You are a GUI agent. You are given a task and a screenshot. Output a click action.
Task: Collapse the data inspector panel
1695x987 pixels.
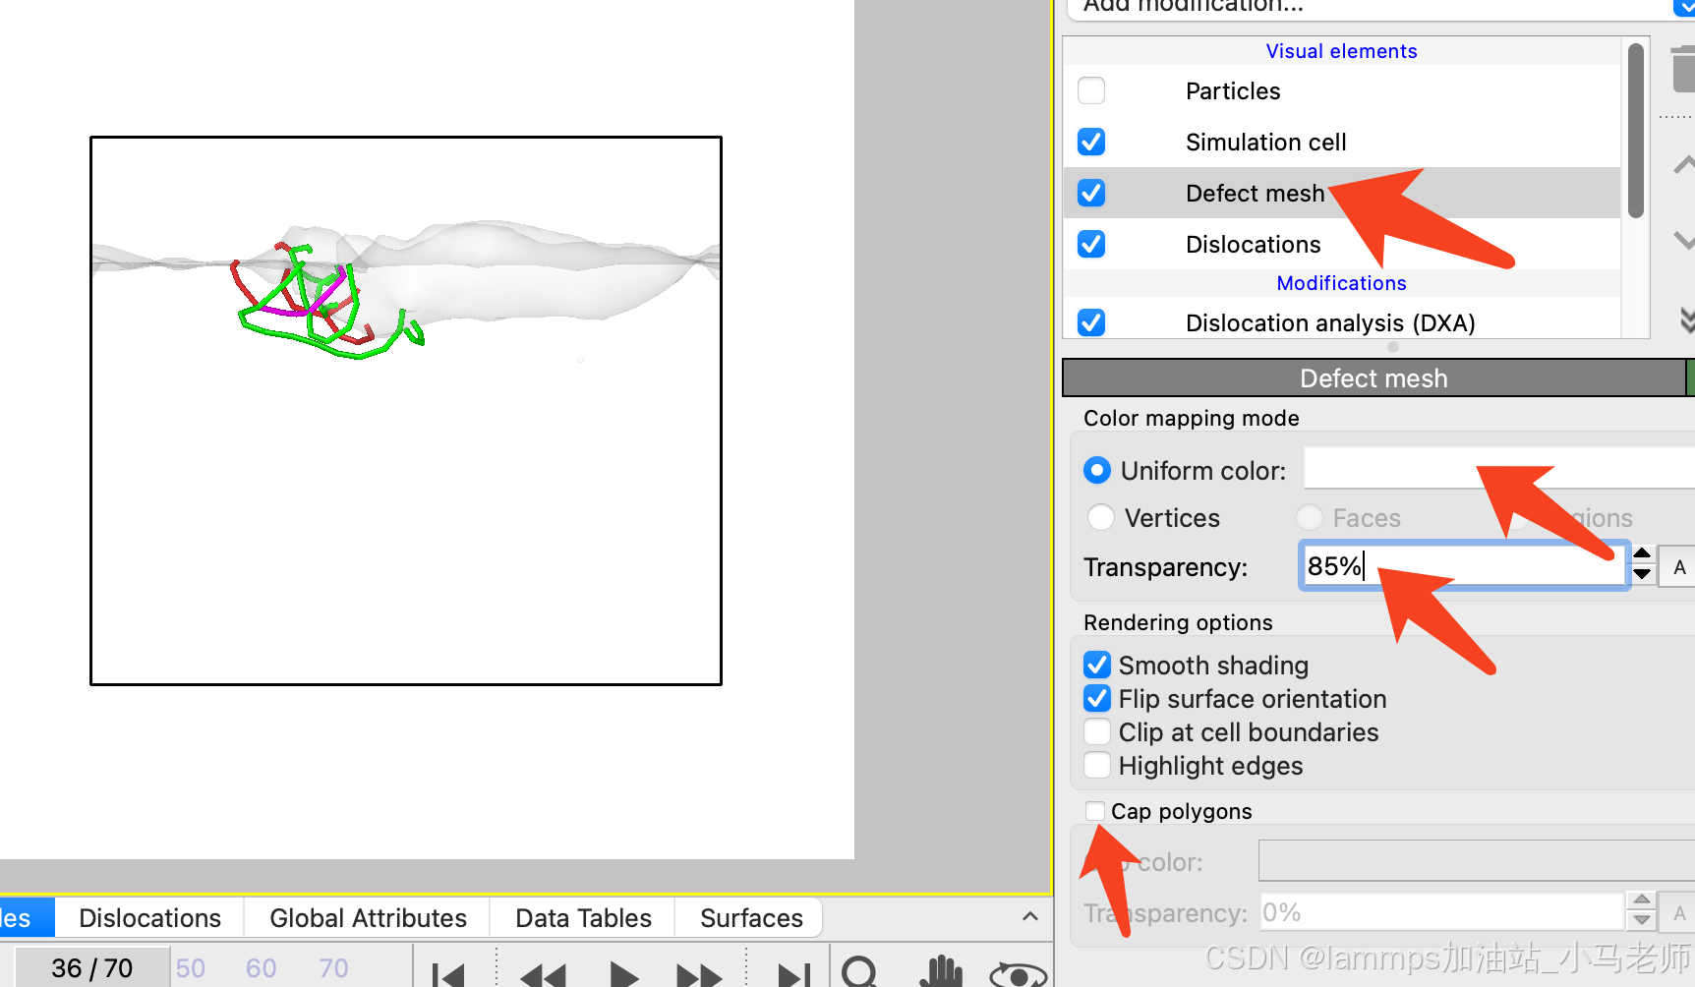[x=1029, y=916]
